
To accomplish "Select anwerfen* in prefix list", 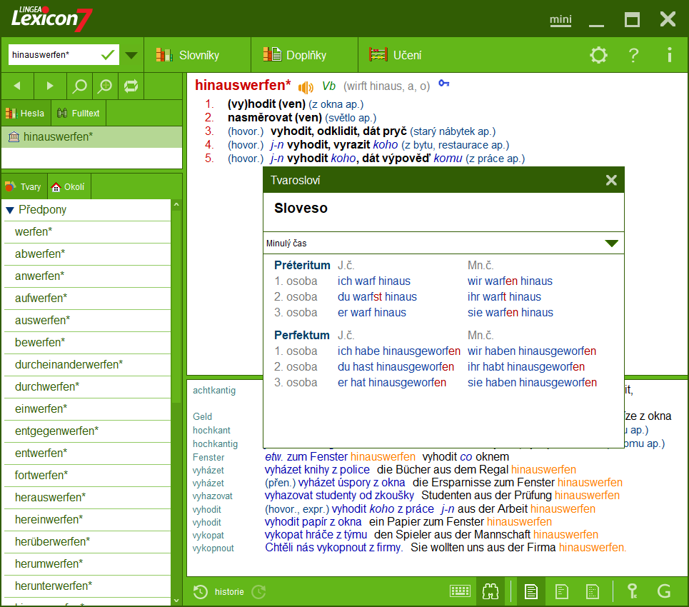I will [87, 276].
